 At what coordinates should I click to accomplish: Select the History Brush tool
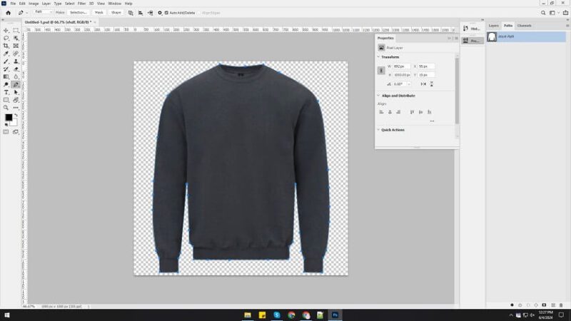click(6, 69)
